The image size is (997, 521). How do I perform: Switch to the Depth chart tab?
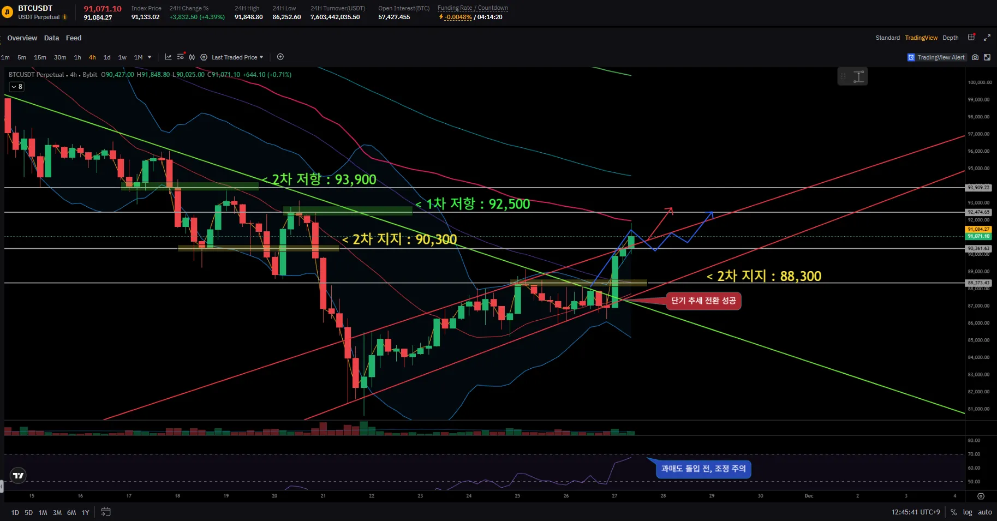click(x=950, y=38)
